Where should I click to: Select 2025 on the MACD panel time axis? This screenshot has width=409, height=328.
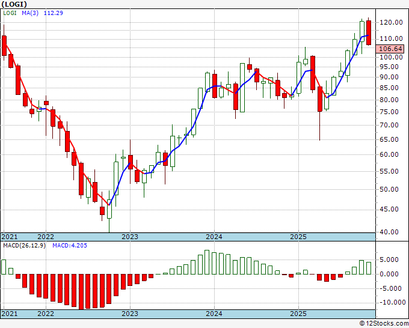coord(298,314)
